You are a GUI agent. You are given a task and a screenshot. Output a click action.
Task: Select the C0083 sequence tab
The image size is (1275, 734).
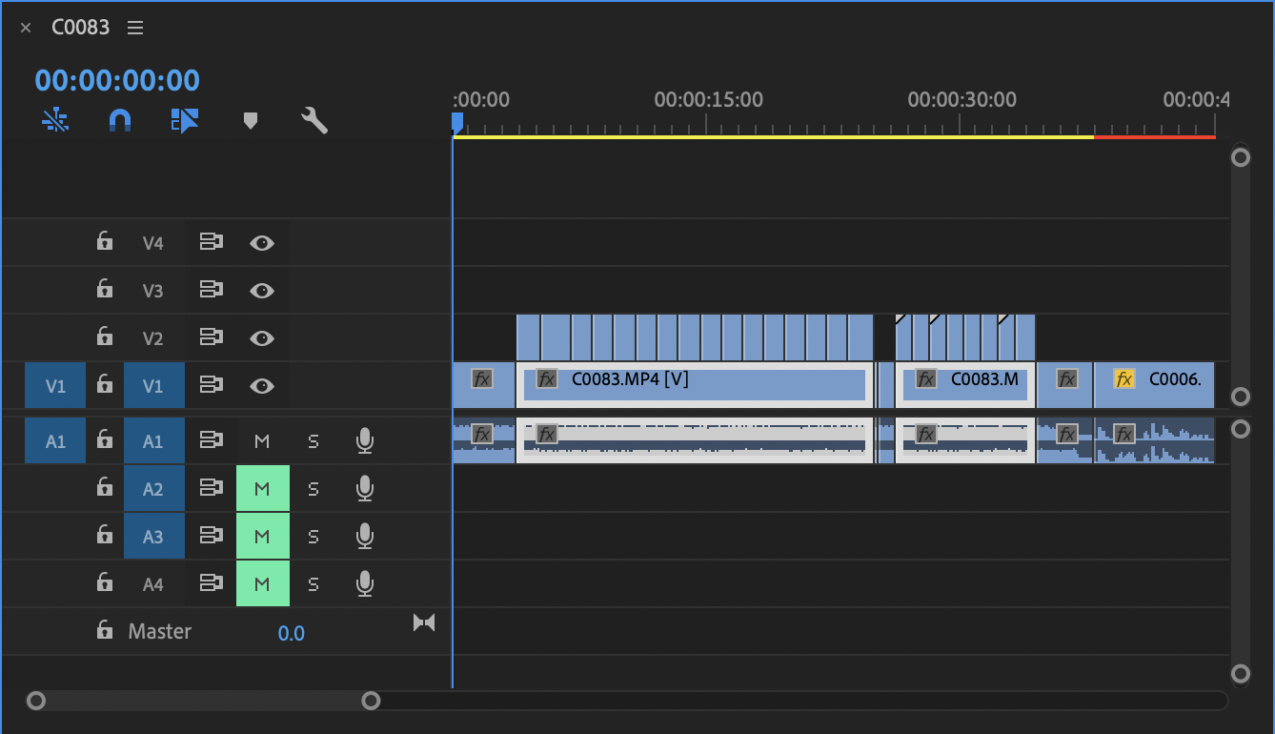coord(80,28)
